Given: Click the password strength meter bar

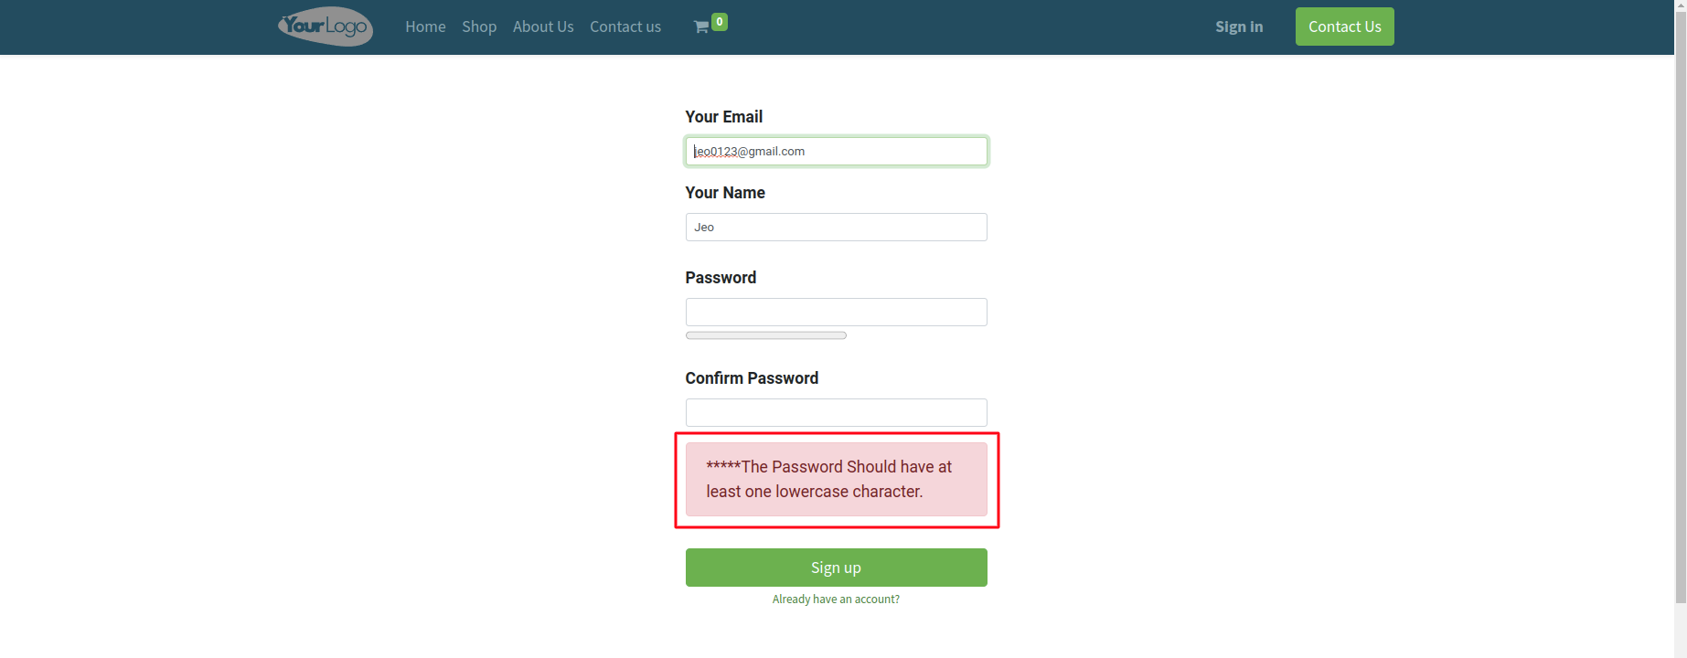Looking at the screenshot, I should click(766, 335).
